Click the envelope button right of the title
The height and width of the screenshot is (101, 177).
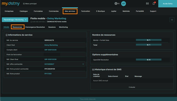[172, 20]
